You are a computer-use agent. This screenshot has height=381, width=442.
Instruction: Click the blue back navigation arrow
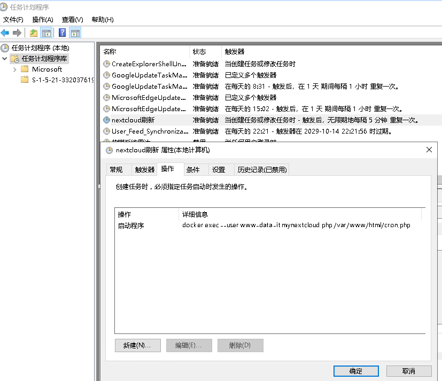click(x=4, y=33)
